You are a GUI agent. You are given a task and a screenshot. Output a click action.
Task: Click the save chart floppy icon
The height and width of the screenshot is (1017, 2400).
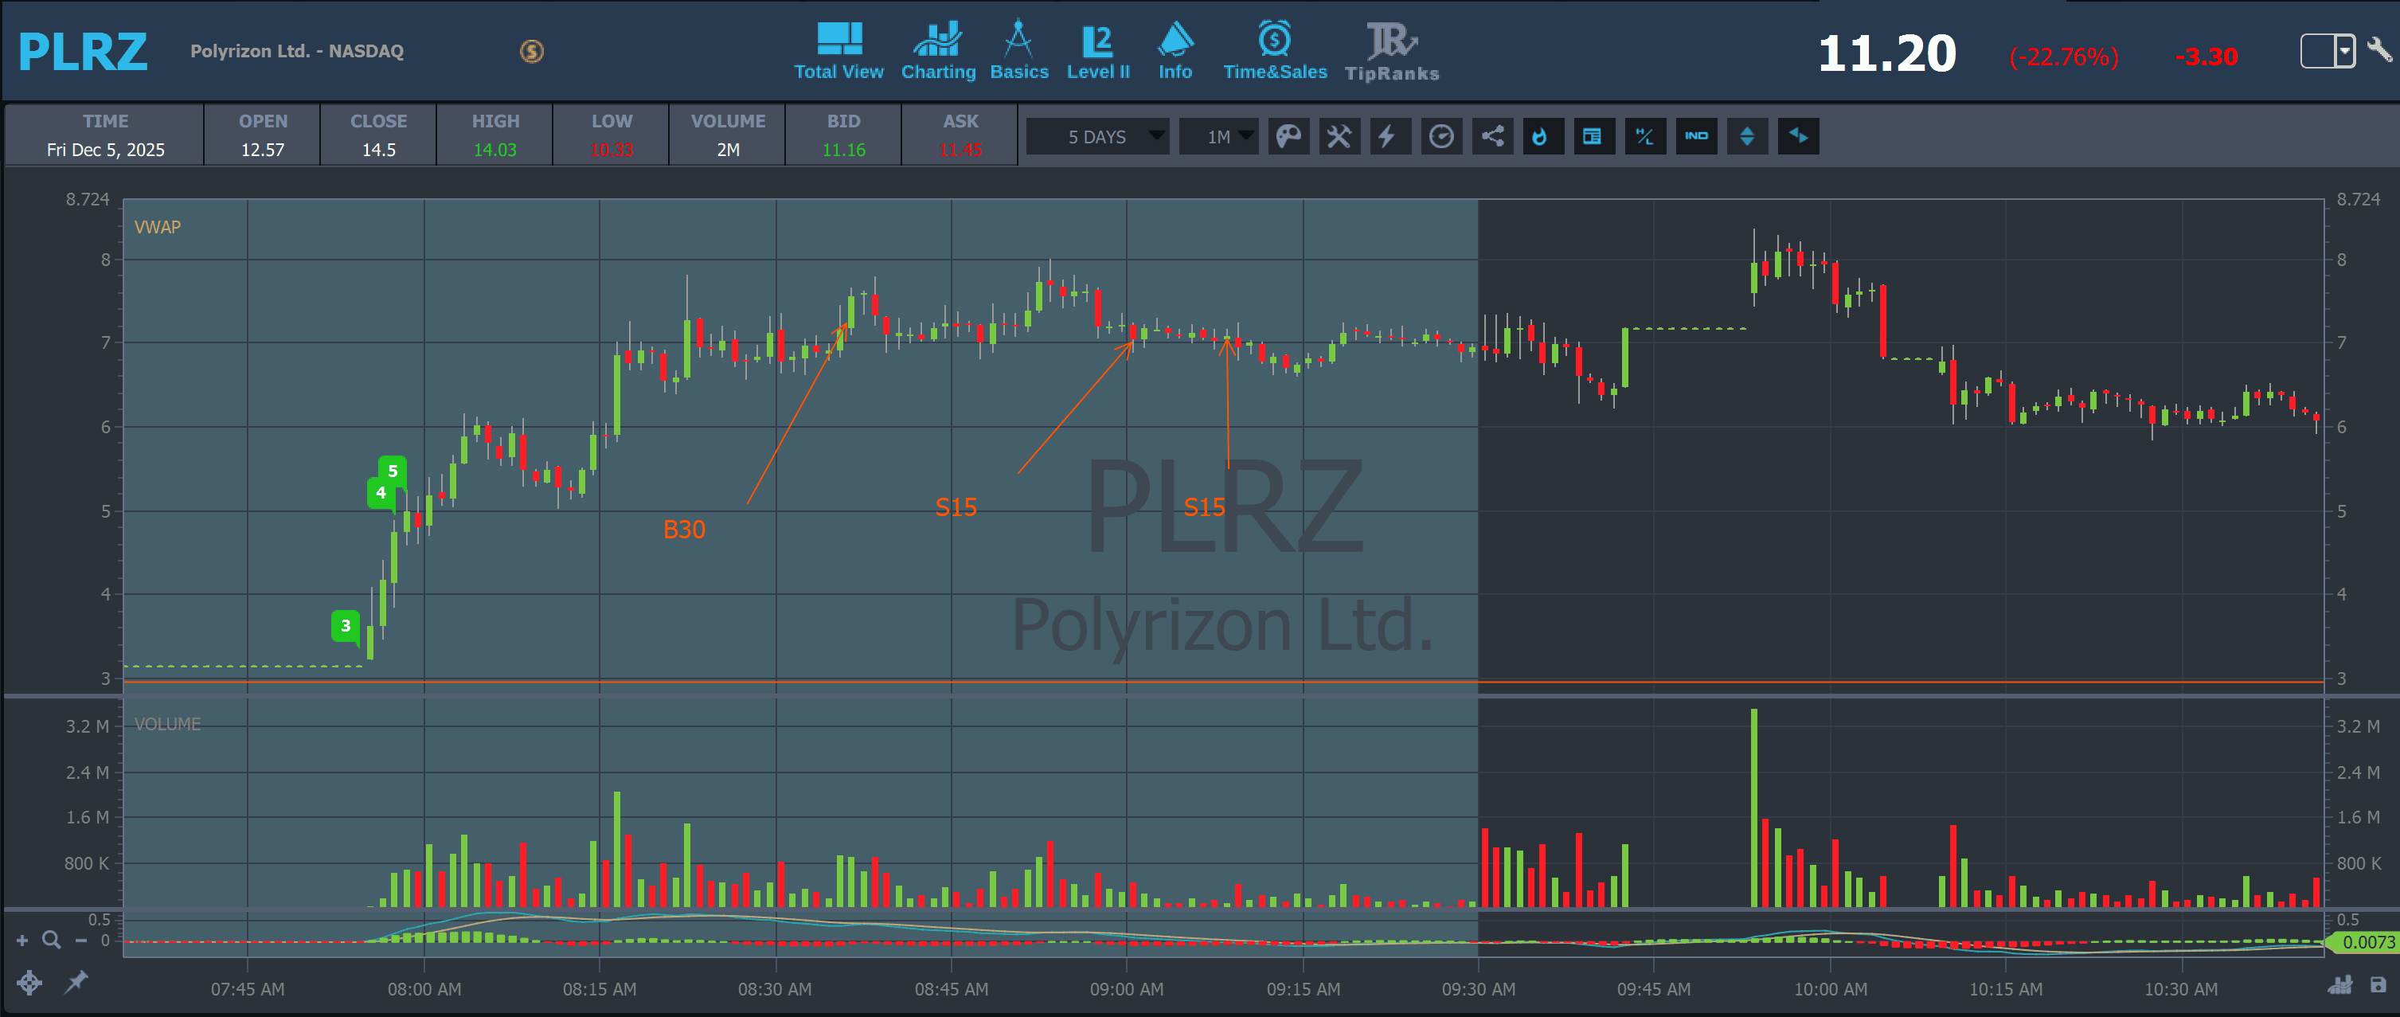coord(2378,984)
